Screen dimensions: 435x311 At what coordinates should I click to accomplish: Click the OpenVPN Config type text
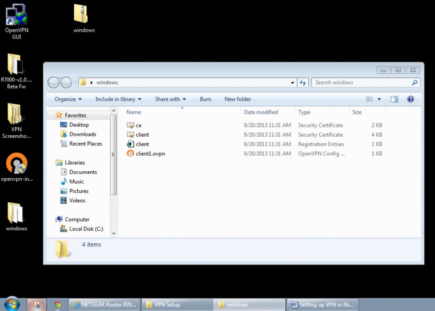click(x=321, y=153)
